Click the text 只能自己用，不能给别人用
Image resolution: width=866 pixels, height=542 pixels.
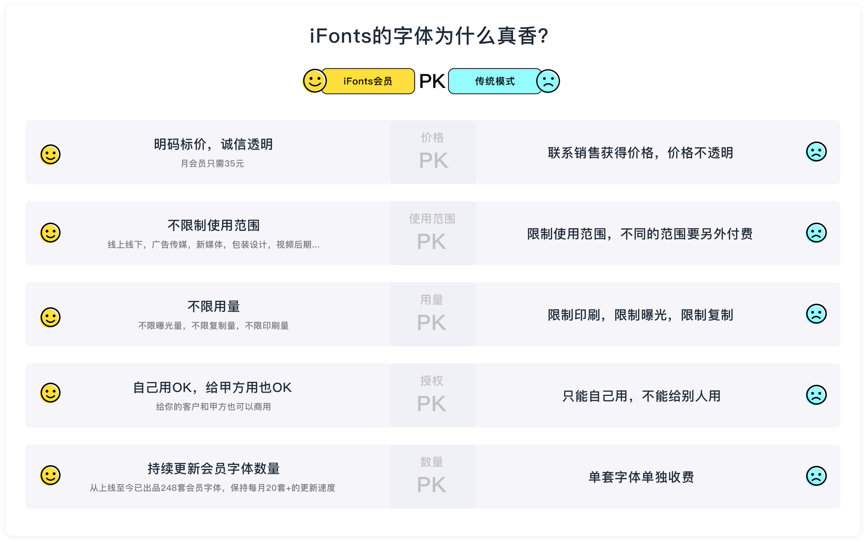click(x=641, y=396)
